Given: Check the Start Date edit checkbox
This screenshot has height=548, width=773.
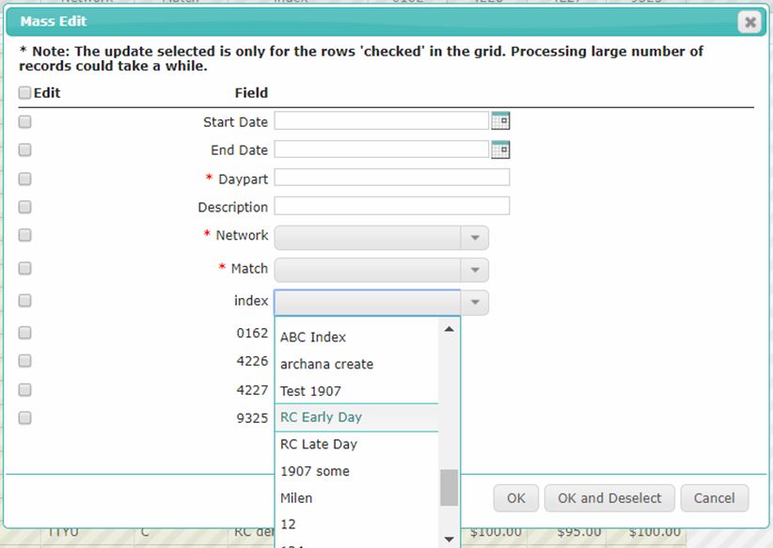Looking at the screenshot, I should pos(24,121).
